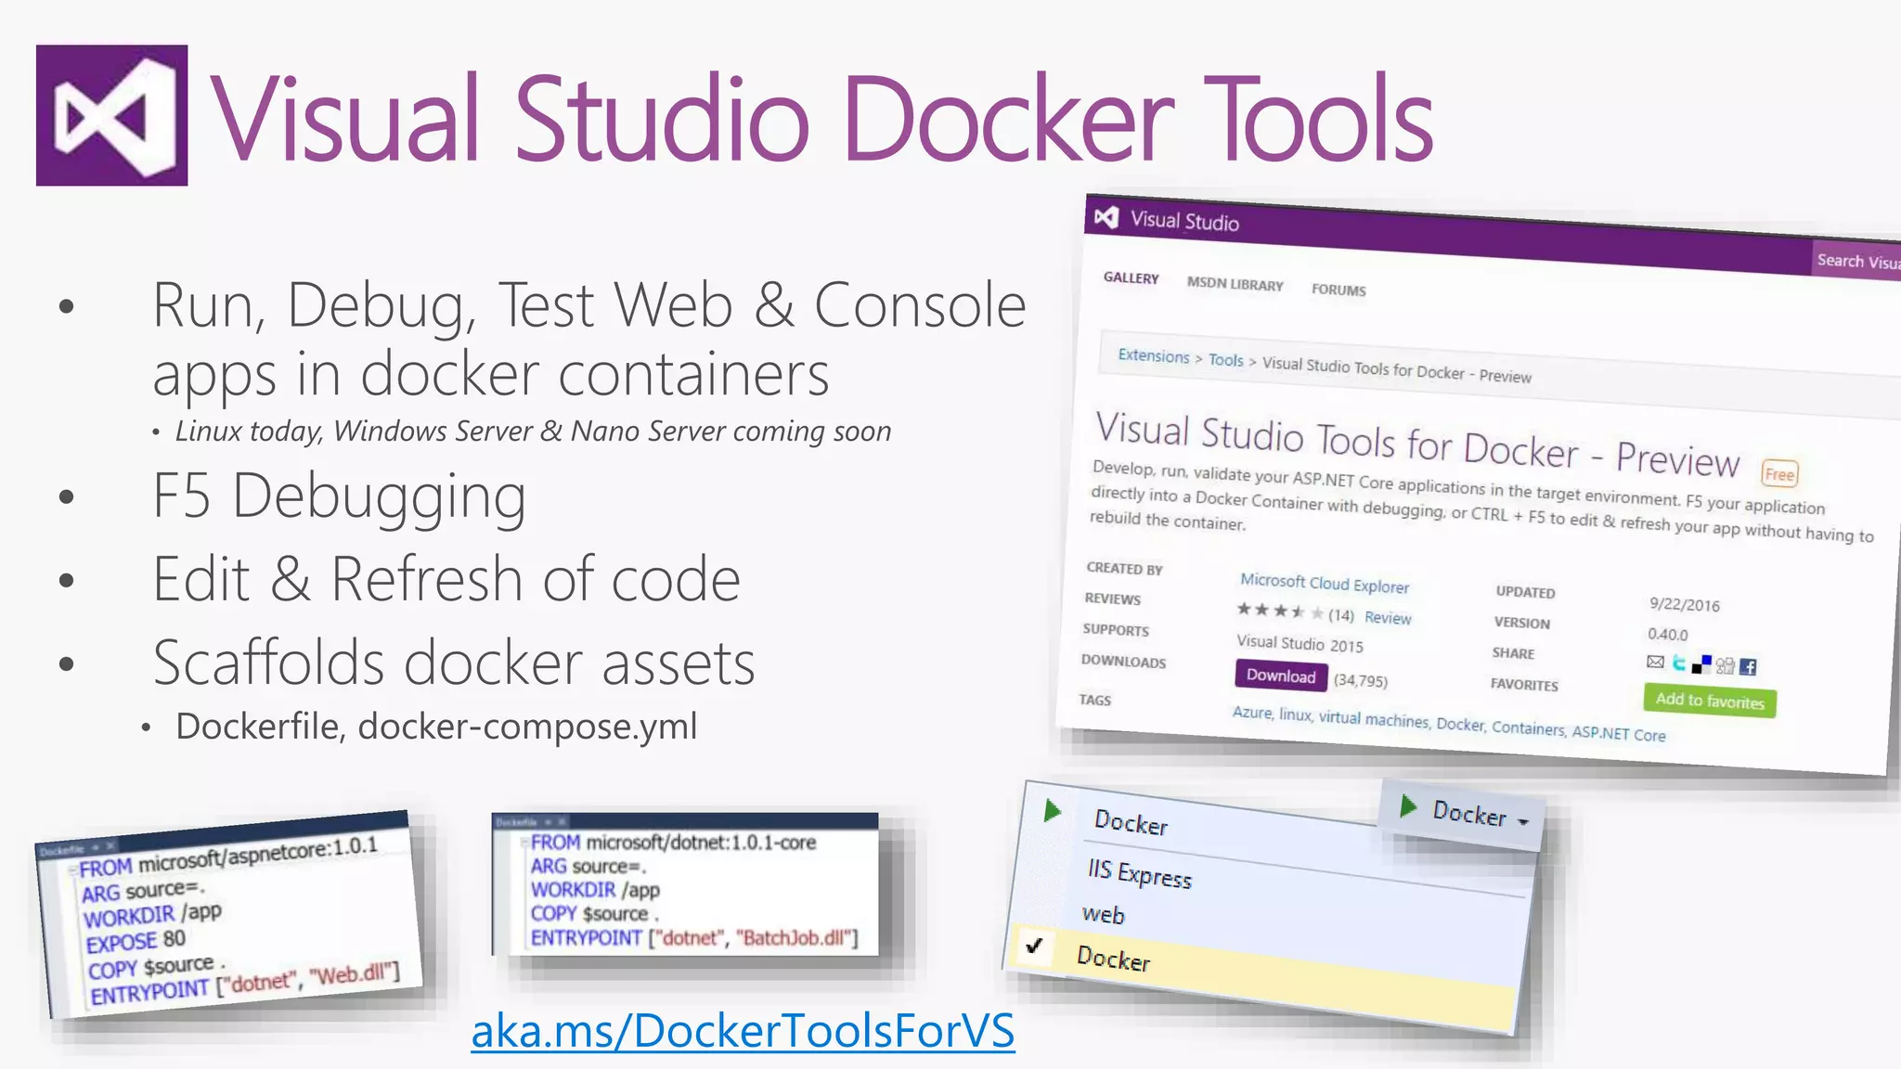Click the ENTRYPOINT line containing Web.dll
Screen dimensions: 1901x1069
tap(245, 984)
